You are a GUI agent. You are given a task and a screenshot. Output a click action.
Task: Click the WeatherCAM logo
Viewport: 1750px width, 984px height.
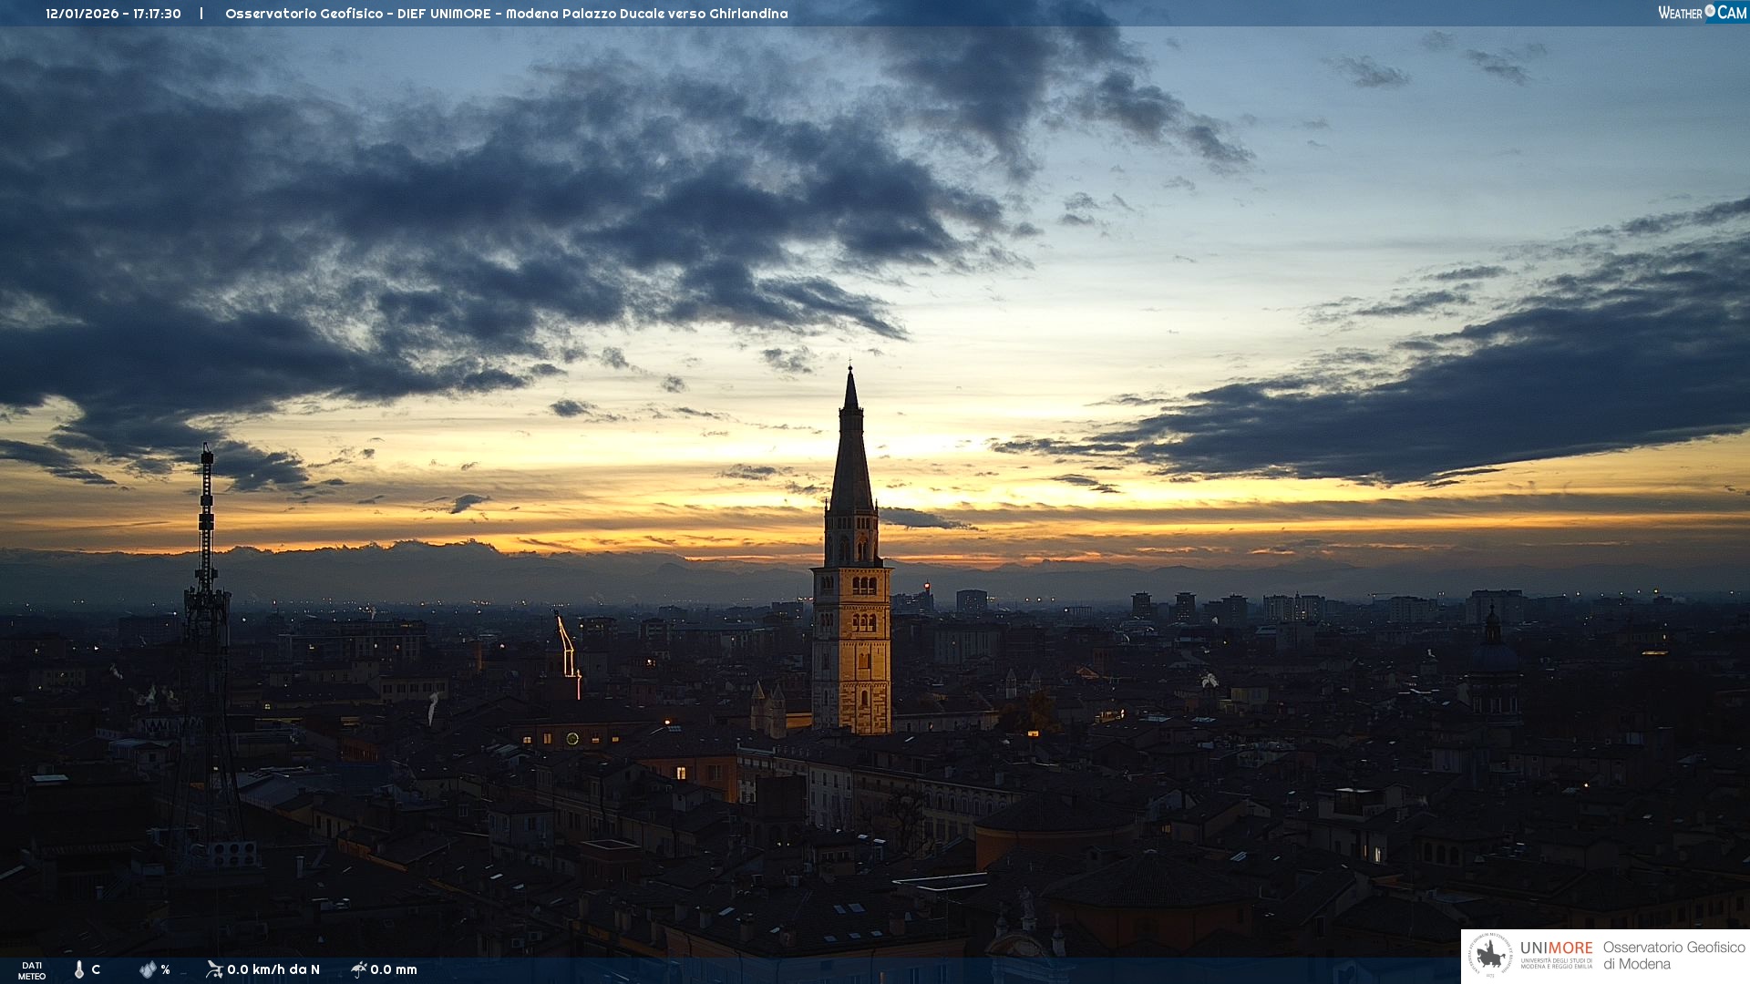(1702, 13)
